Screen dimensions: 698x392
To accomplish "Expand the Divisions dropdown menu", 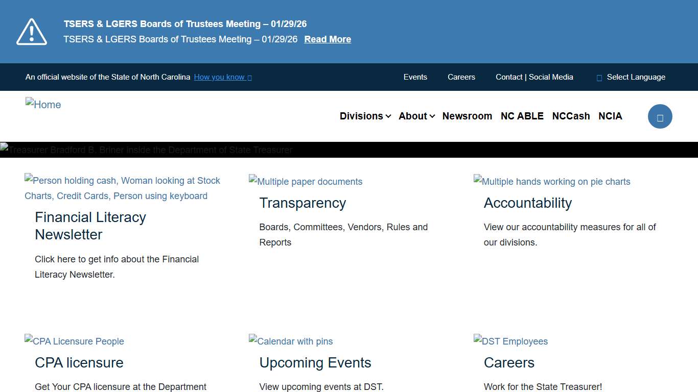I will (365, 116).
